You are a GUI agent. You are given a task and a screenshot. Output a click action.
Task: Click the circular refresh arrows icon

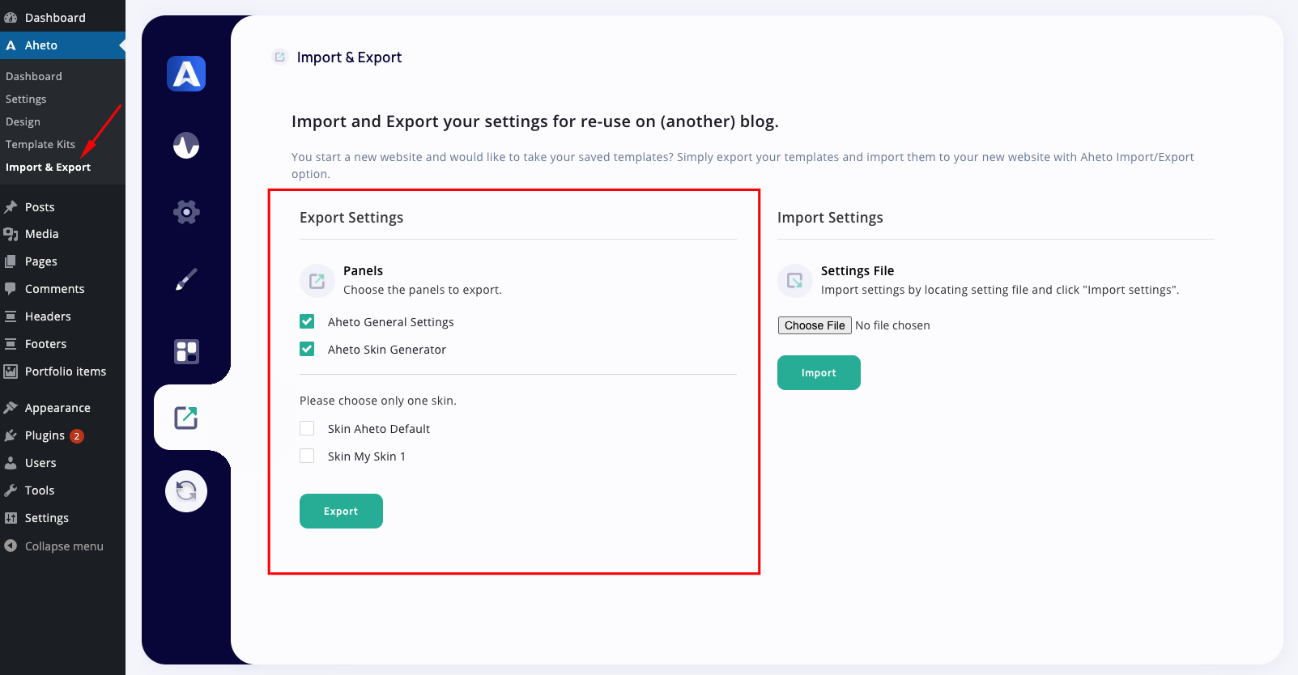click(186, 491)
